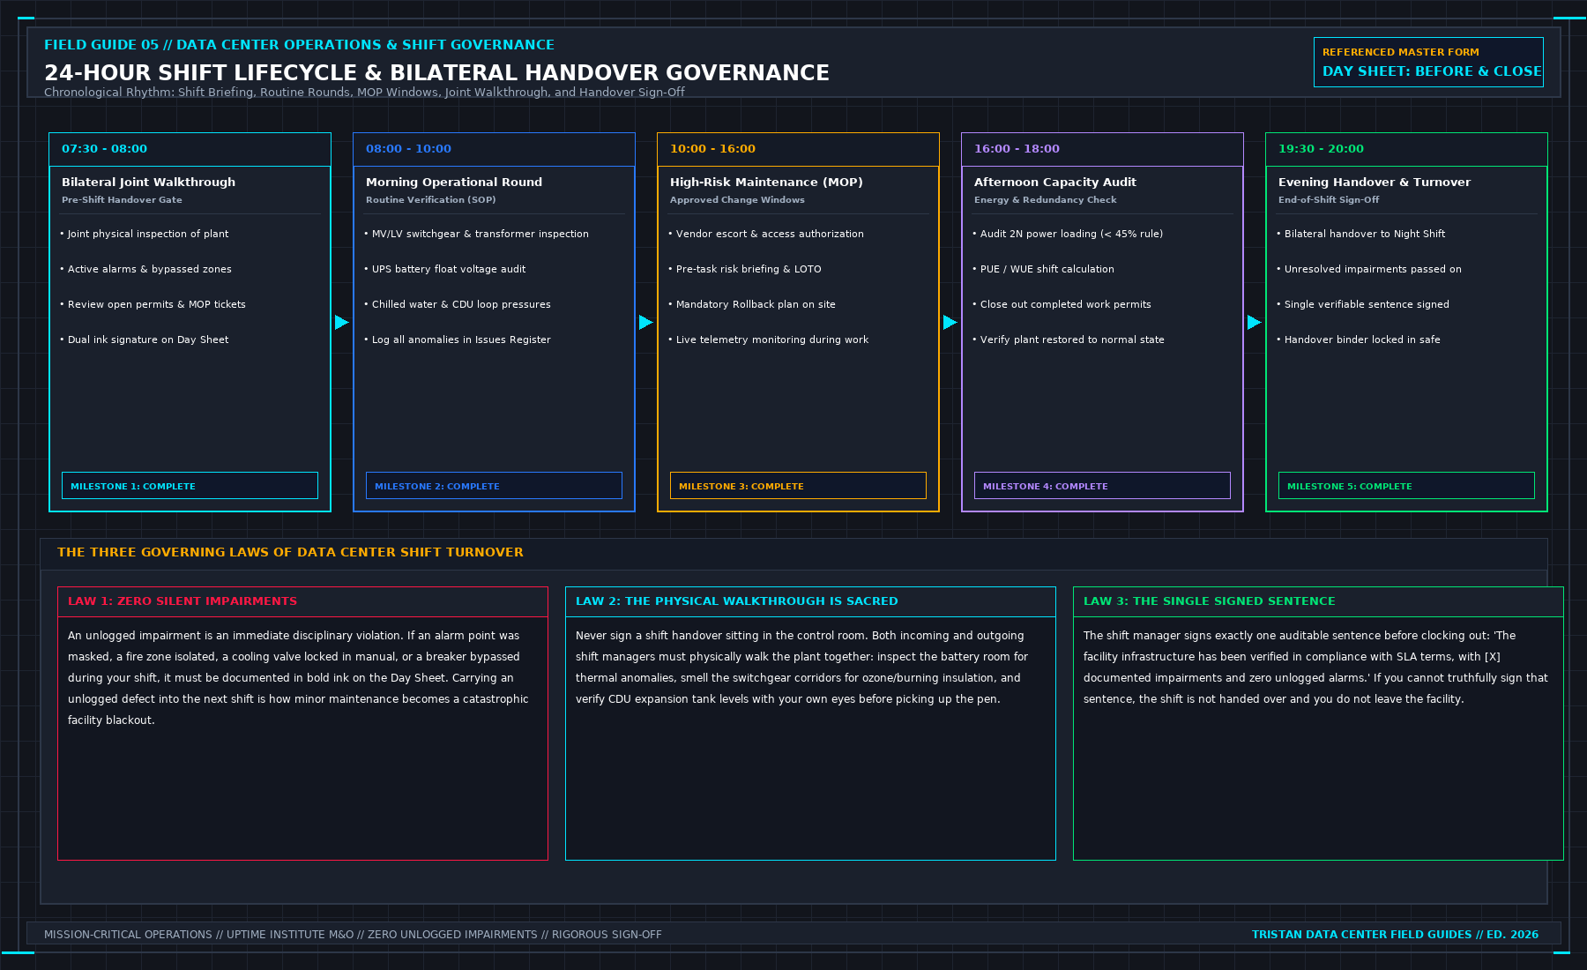Image resolution: width=1587 pixels, height=970 pixels.
Task: Click MILESTONE 2: COMPLETE badge
Action: click(494, 486)
